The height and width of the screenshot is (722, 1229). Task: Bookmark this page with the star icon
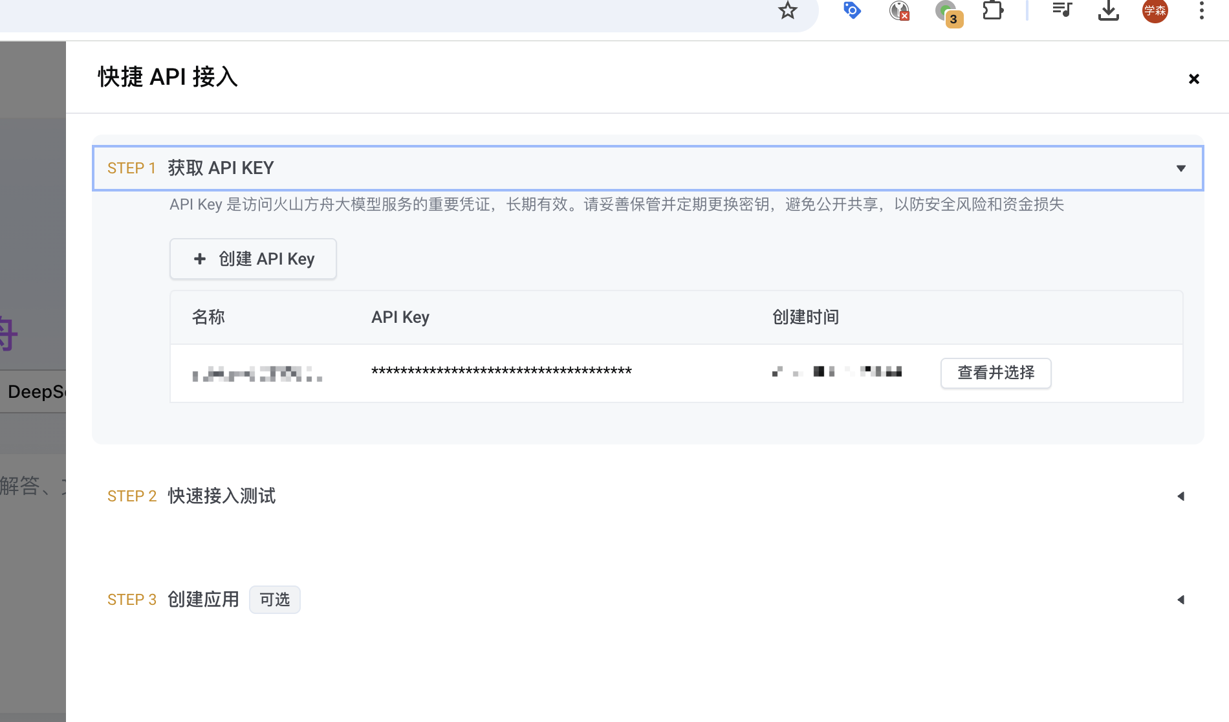(787, 10)
